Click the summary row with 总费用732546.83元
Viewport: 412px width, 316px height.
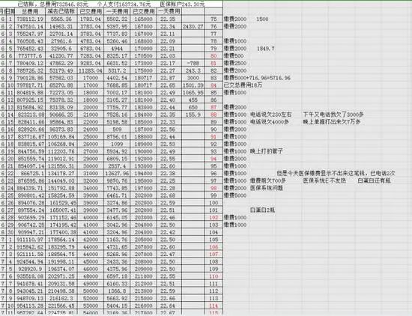(112, 4)
